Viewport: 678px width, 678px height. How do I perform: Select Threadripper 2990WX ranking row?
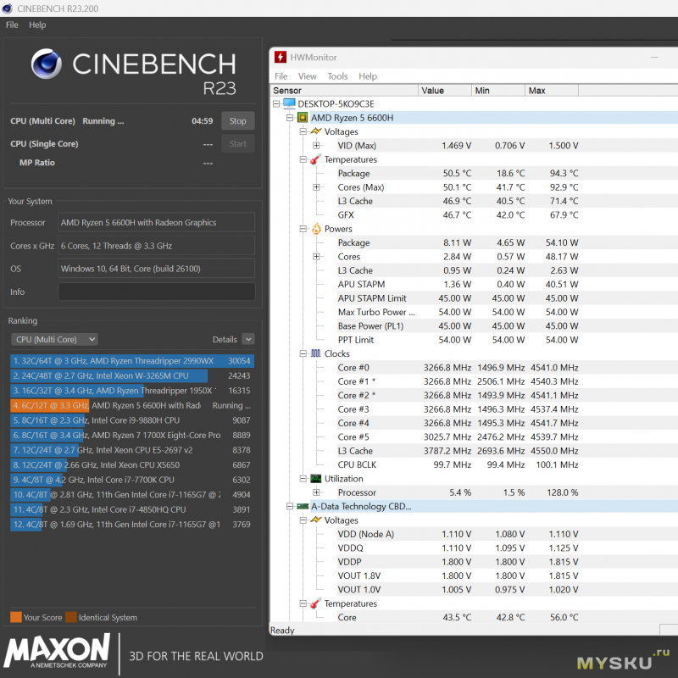132,361
